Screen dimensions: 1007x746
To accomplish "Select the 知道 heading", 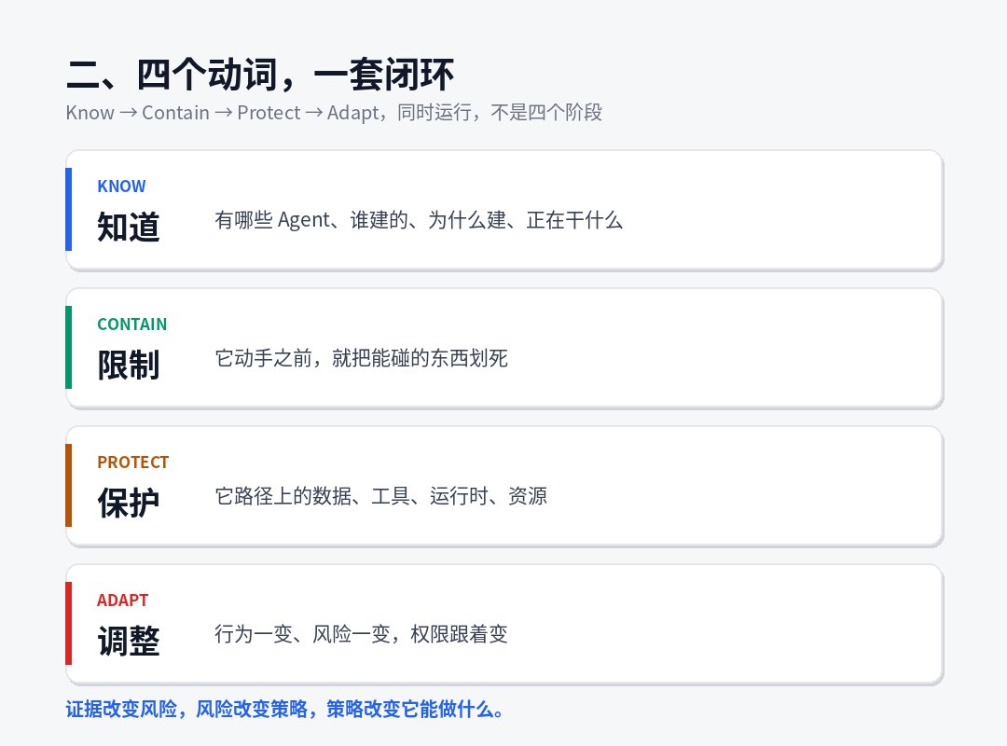I will [x=129, y=227].
